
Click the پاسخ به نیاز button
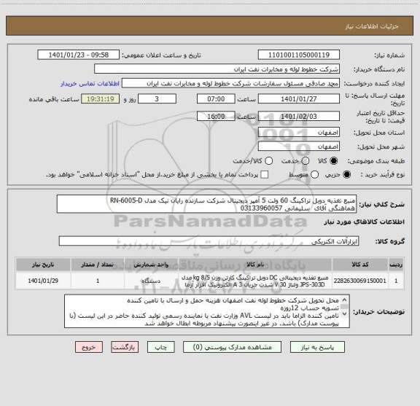[x=317, y=348]
